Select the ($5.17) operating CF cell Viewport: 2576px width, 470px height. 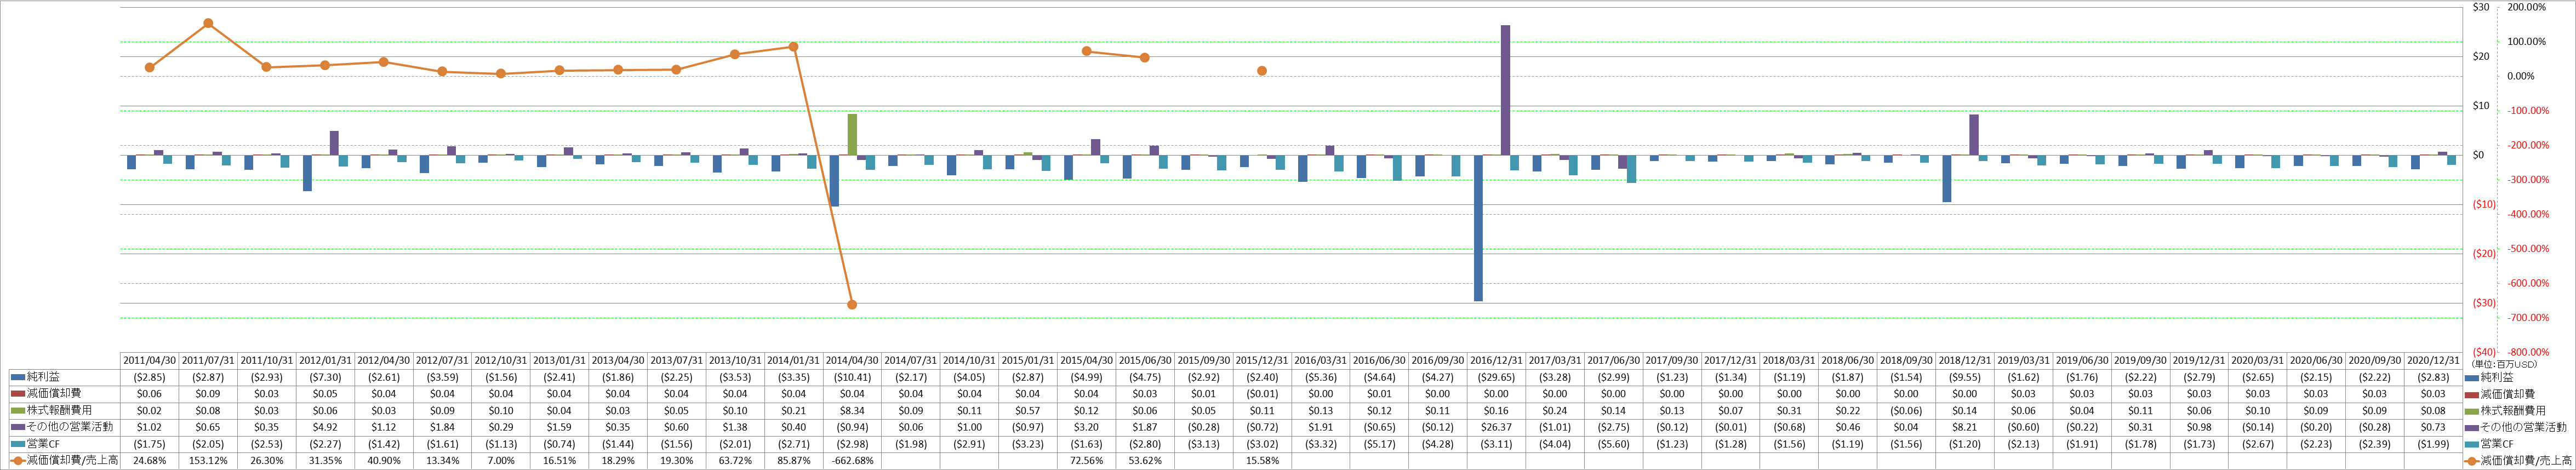1379,444
